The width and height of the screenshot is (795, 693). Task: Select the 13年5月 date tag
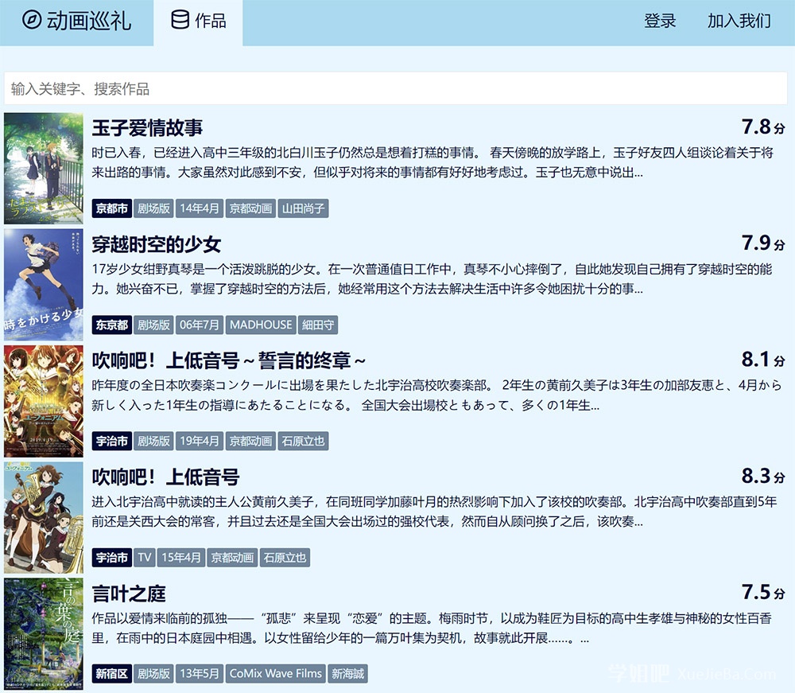click(200, 674)
